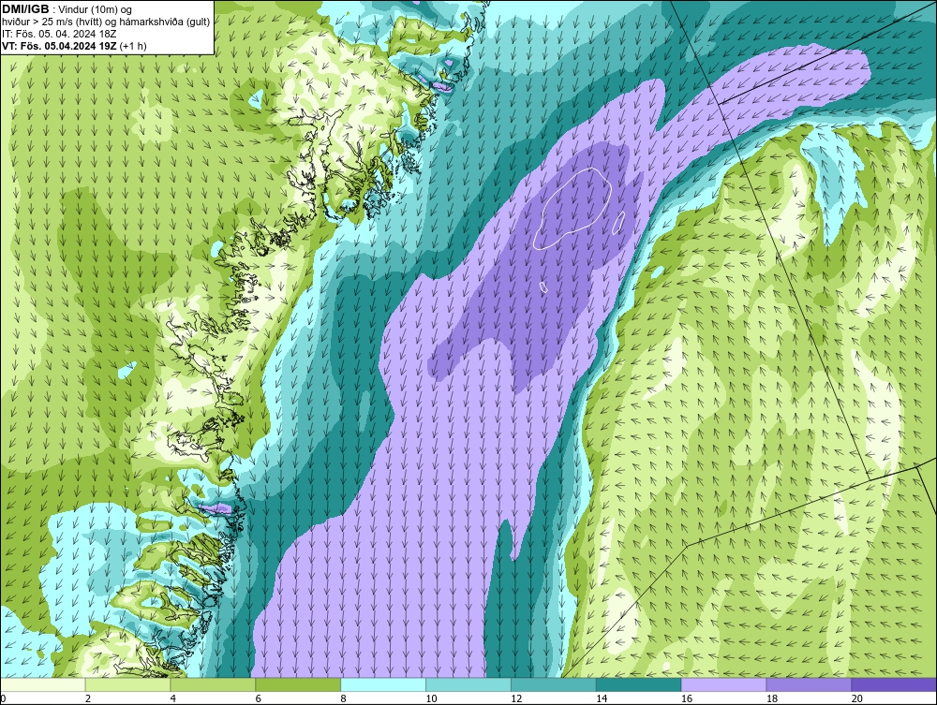Click the 10–12 m/s legend color swatch

click(x=468, y=684)
